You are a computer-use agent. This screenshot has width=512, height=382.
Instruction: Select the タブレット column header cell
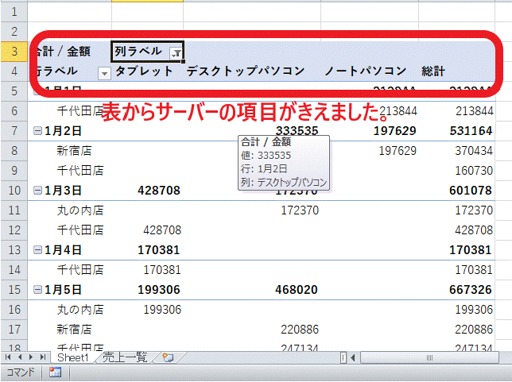point(144,71)
